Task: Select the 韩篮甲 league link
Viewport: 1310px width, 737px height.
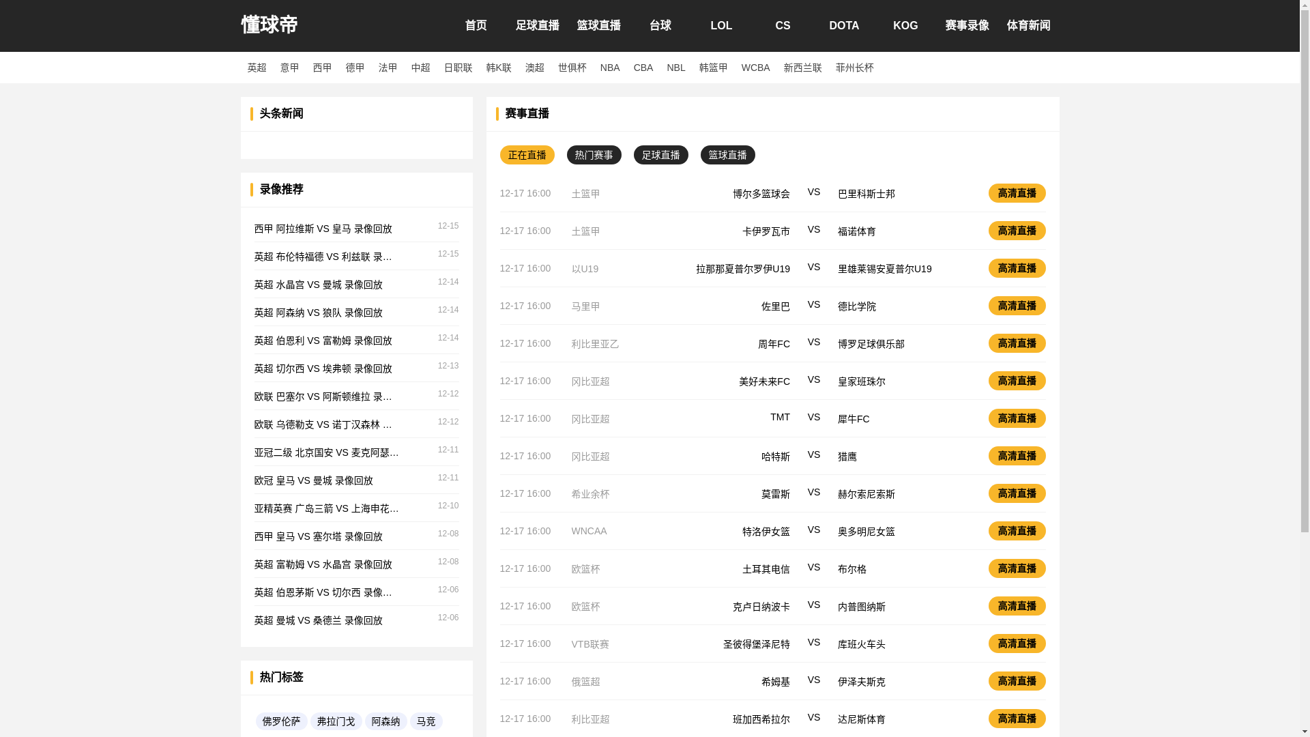Action: point(713,68)
